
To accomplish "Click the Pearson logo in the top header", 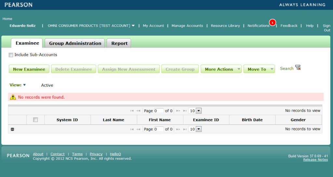I will click(19, 5).
